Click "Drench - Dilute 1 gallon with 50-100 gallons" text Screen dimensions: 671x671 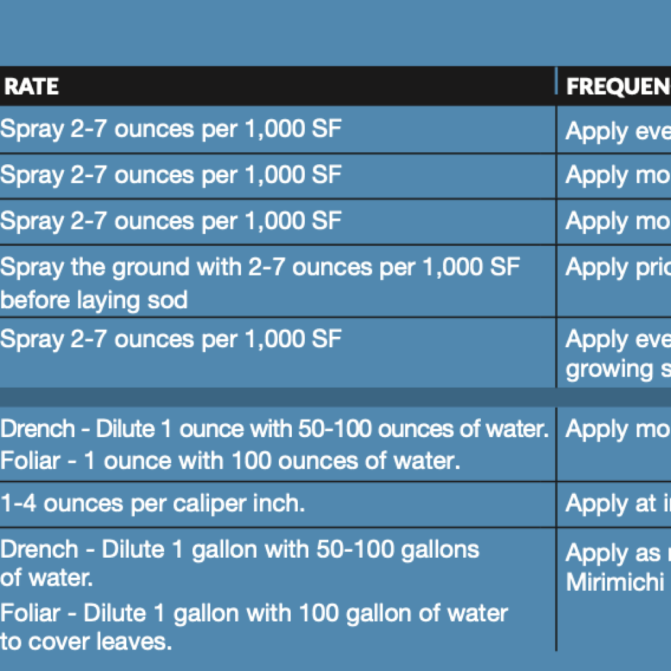coord(240,549)
